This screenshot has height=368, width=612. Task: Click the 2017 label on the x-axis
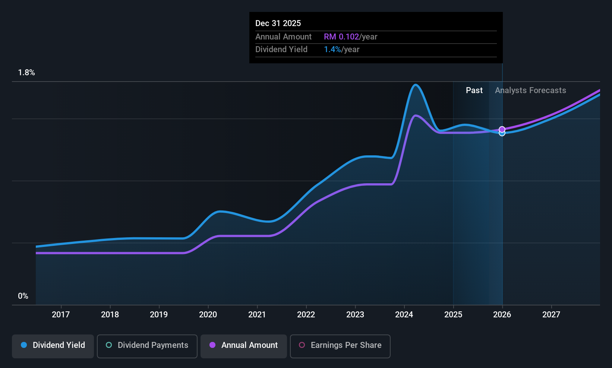pos(61,314)
